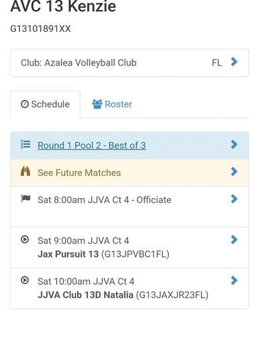The width and height of the screenshot is (259, 345).
Task: Select Club: Azalea Volleyball Club row
Action: (x=129, y=63)
